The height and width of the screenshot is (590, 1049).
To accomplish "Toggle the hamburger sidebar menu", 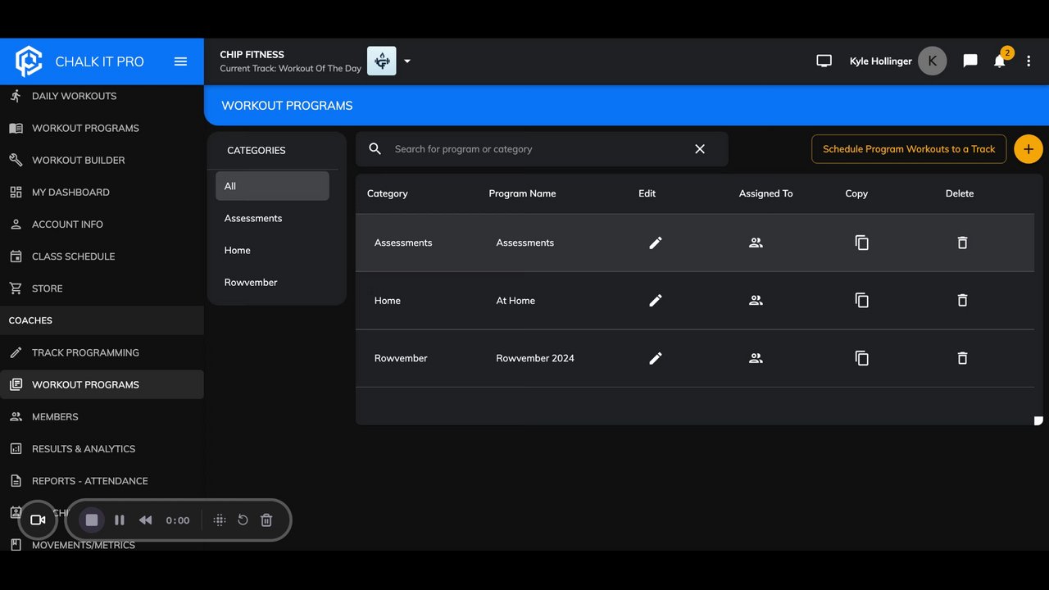I will pos(181,61).
